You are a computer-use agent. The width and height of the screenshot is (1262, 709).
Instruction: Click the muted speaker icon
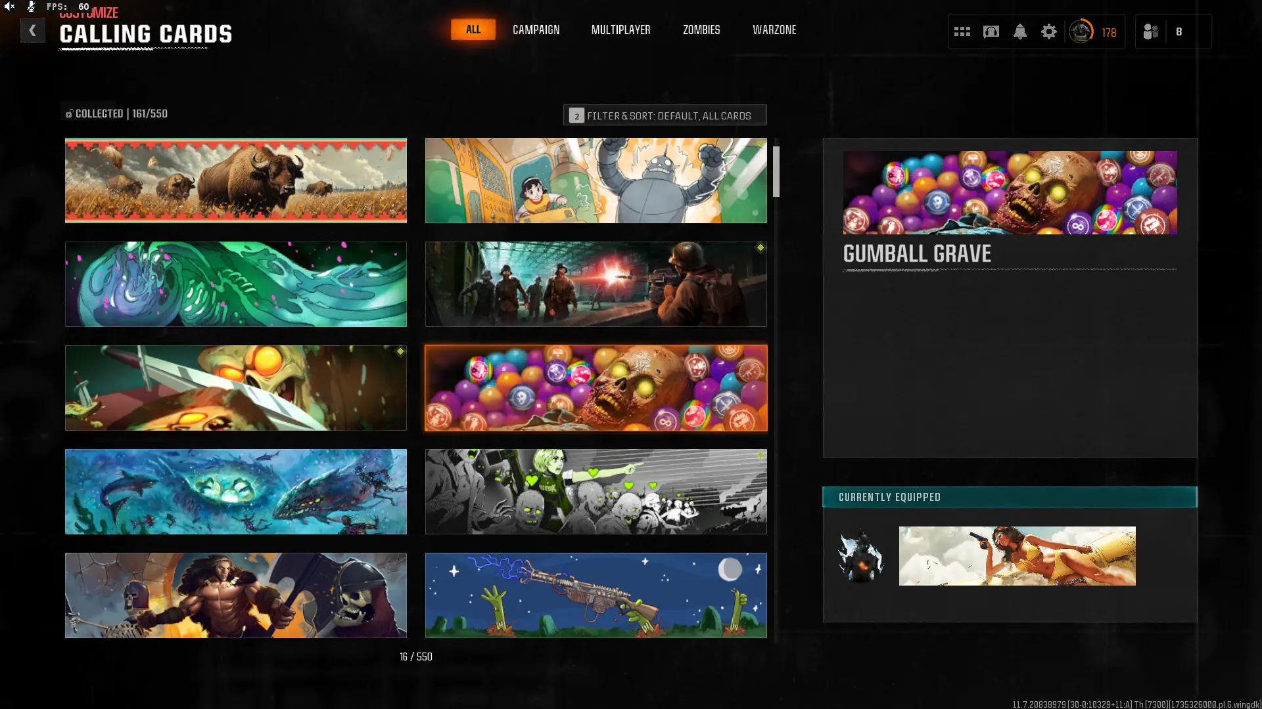[9, 7]
